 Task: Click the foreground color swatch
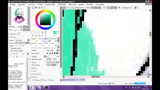pyautogui.click(x=55, y=32)
